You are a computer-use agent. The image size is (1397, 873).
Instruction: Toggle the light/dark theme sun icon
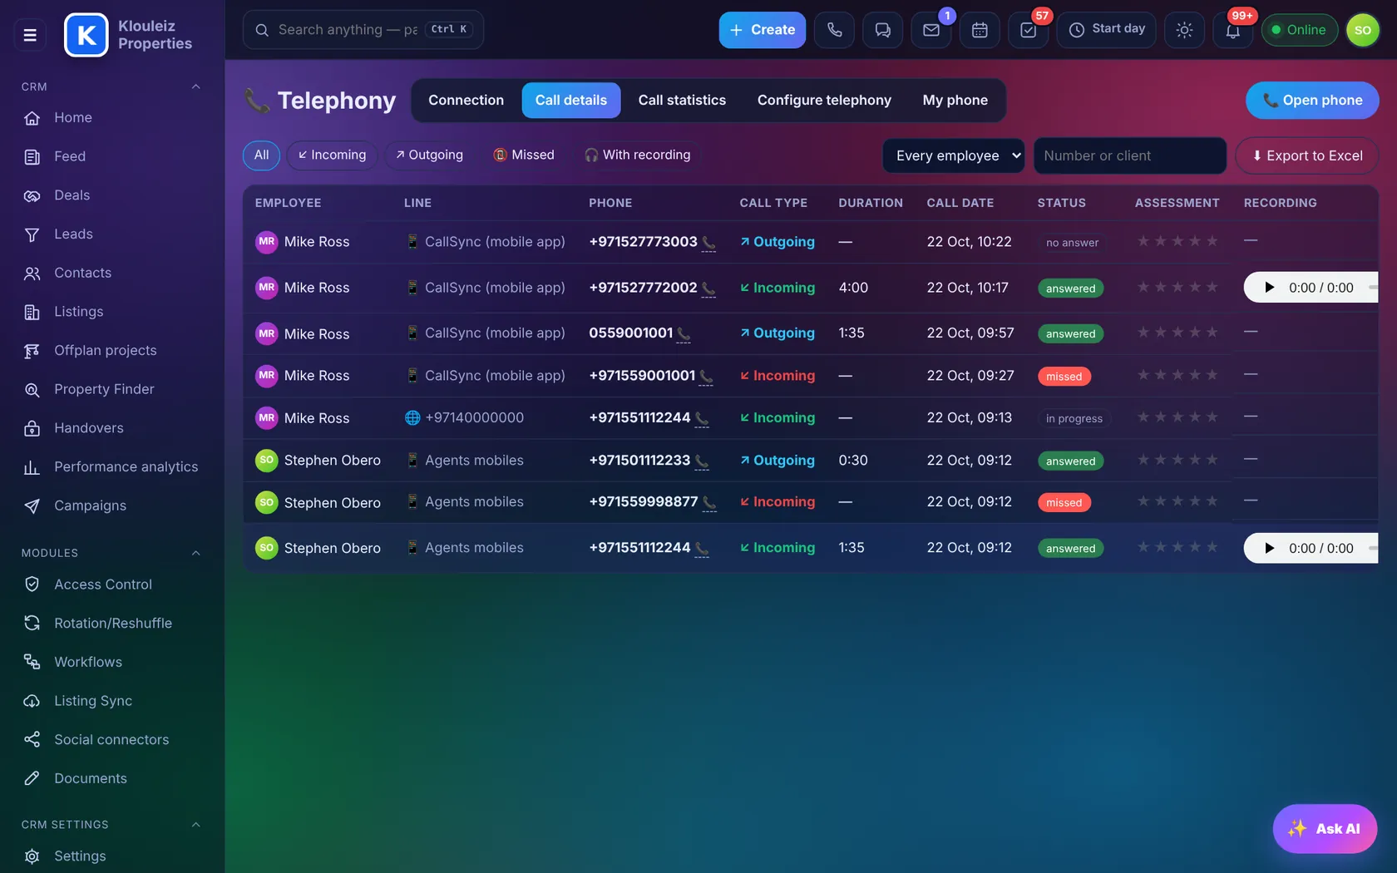click(x=1184, y=30)
